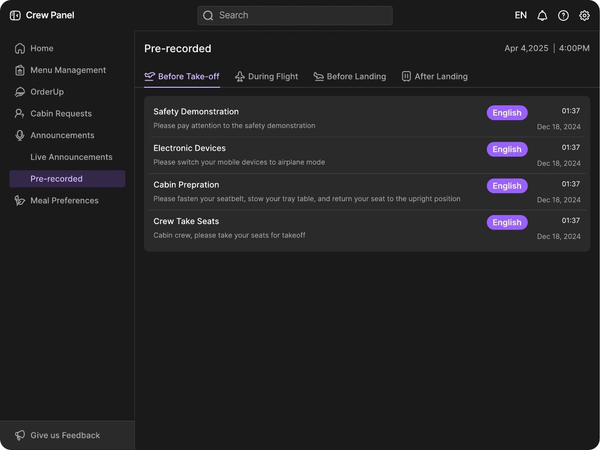The height and width of the screenshot is (450, 600).
Task: Switch to the After Landing tab
Action: 434,76
